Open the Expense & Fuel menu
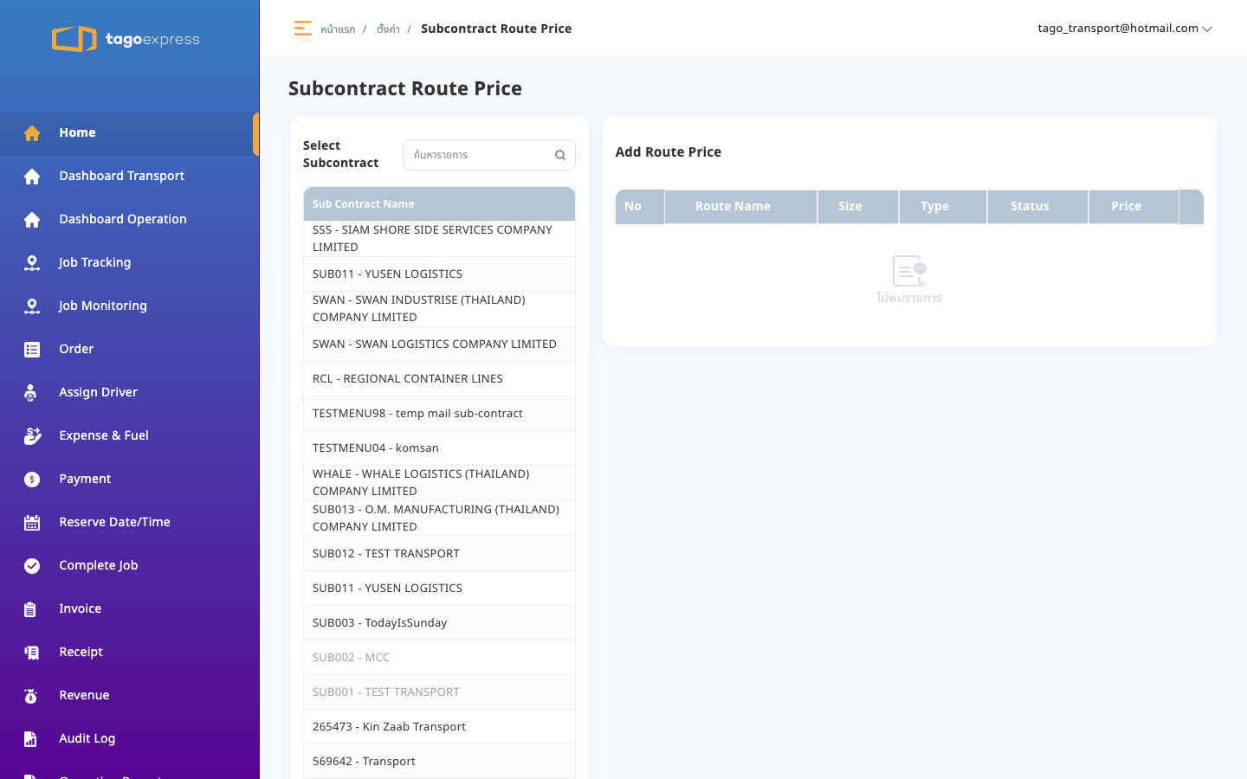The width and height of the screenshot is (1247, 779). tap(130, 435)
